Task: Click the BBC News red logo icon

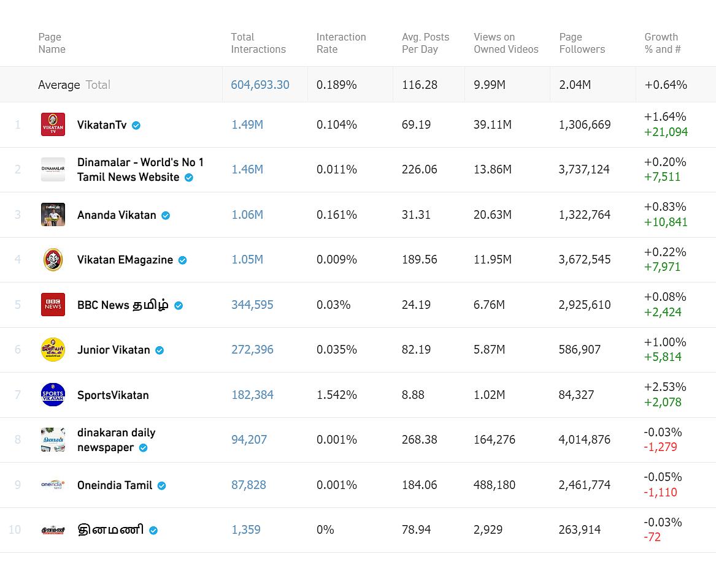Action: pyautogui.click(x=53, y=305)
